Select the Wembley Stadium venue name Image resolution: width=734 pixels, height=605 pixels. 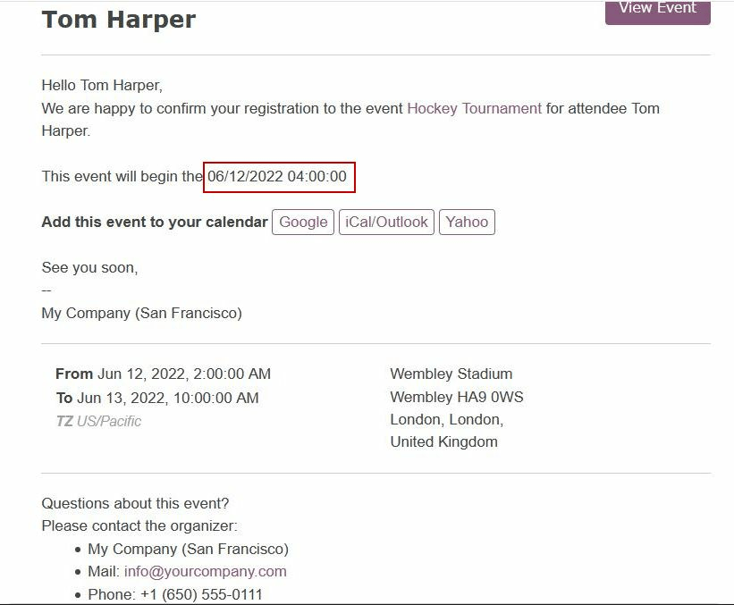tap(451, 374)
